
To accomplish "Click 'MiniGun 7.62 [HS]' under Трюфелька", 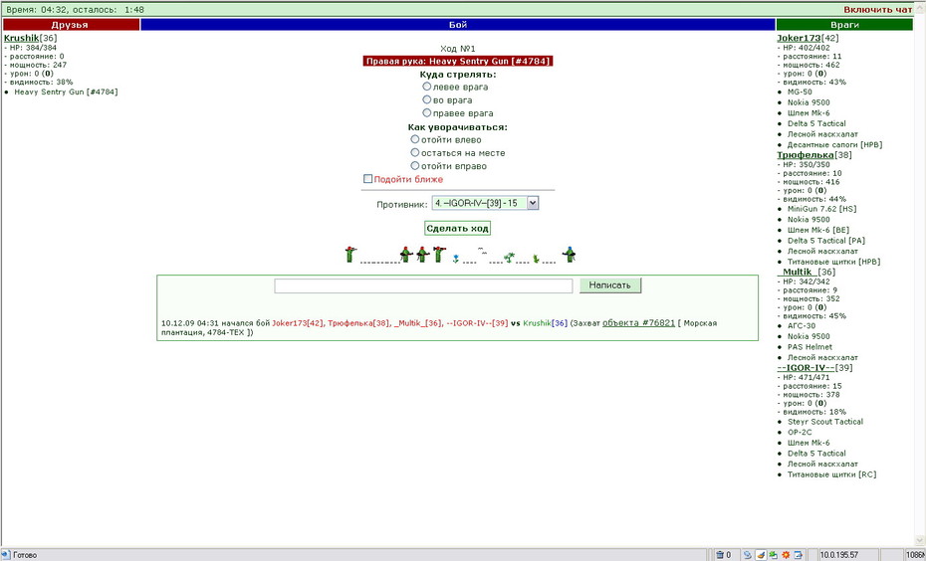I will [821, 209].
